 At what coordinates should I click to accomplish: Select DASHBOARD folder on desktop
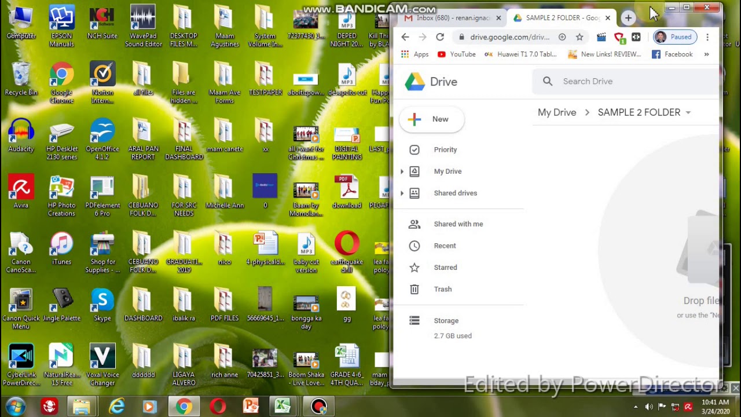143,305
